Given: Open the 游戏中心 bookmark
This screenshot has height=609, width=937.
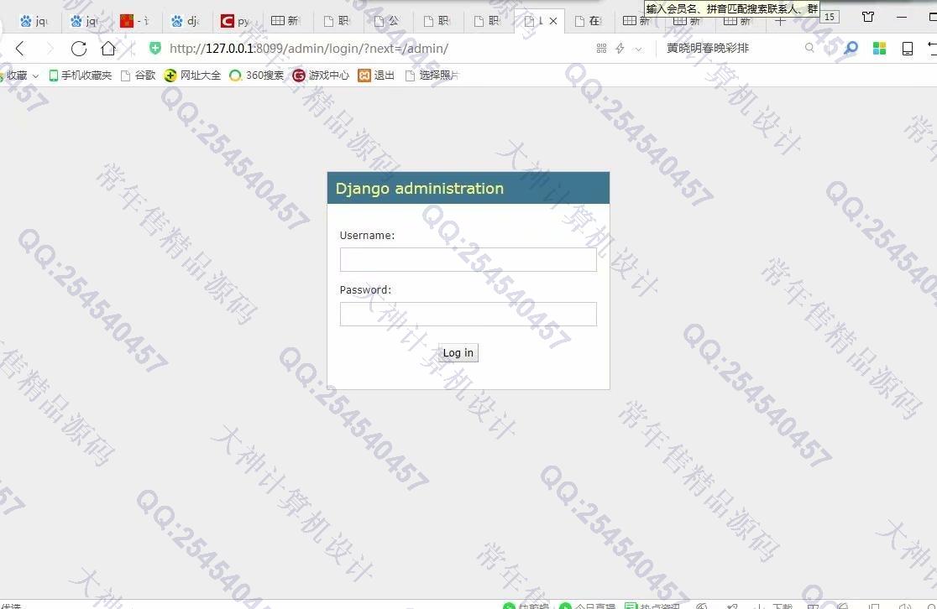Looking at the screenshot, I should pyautogui.click(x=321, y=75).
